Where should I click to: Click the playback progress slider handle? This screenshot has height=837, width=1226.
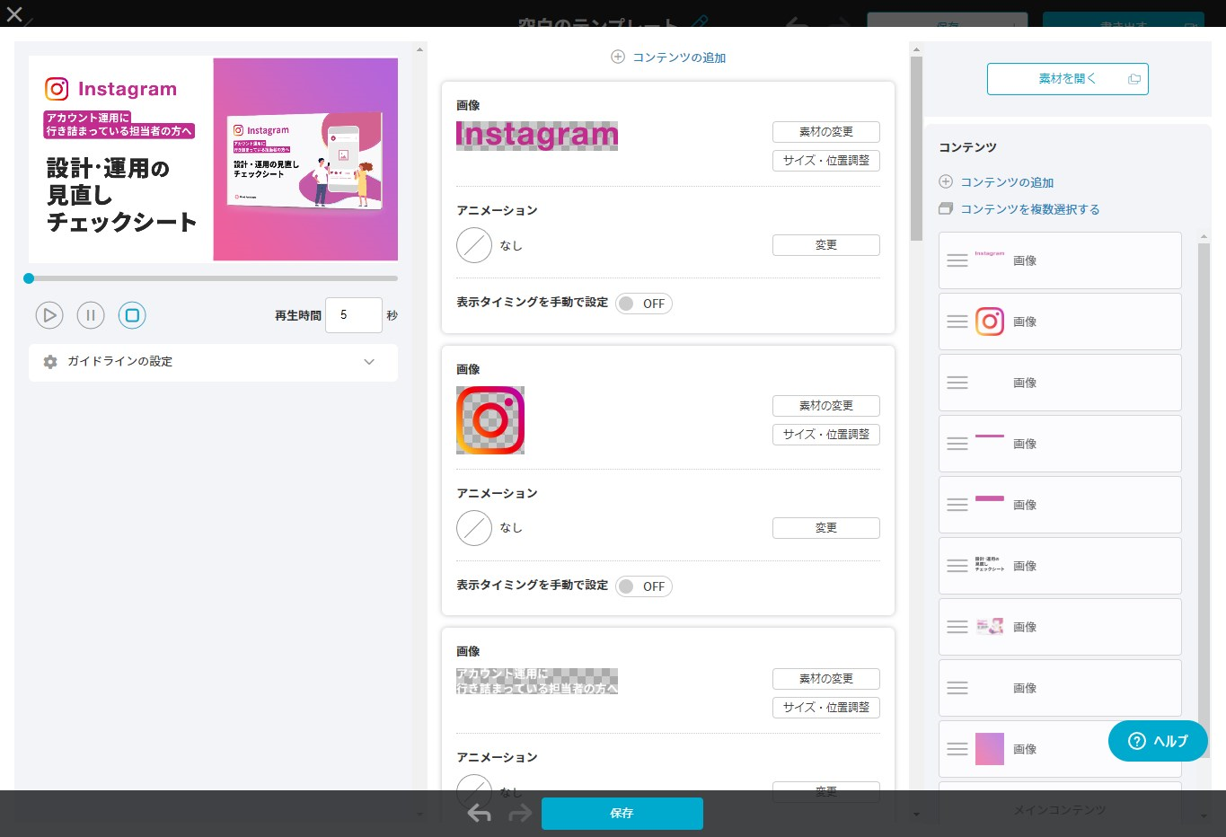point(29,278)
